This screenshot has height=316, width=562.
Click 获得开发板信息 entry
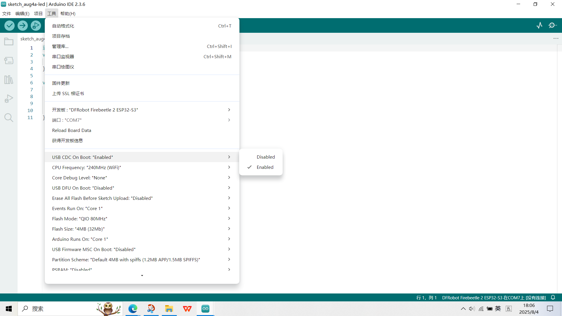coord(142,140)
